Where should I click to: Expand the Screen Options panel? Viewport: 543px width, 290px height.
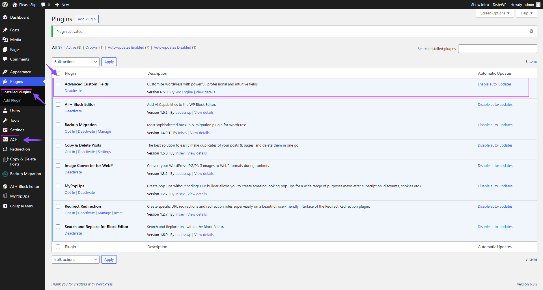pos(495,13)
